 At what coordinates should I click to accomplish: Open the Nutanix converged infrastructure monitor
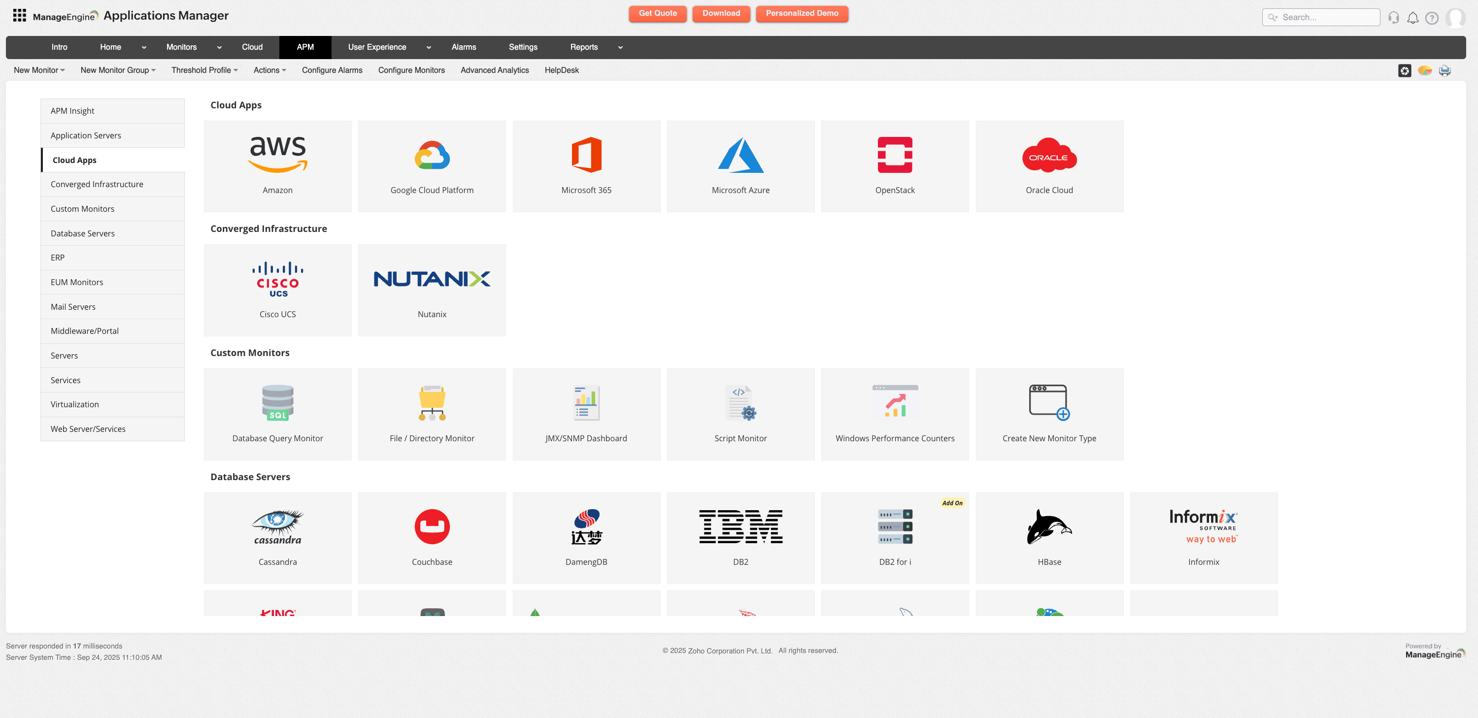pyautogui.click(x=432, y=290)
